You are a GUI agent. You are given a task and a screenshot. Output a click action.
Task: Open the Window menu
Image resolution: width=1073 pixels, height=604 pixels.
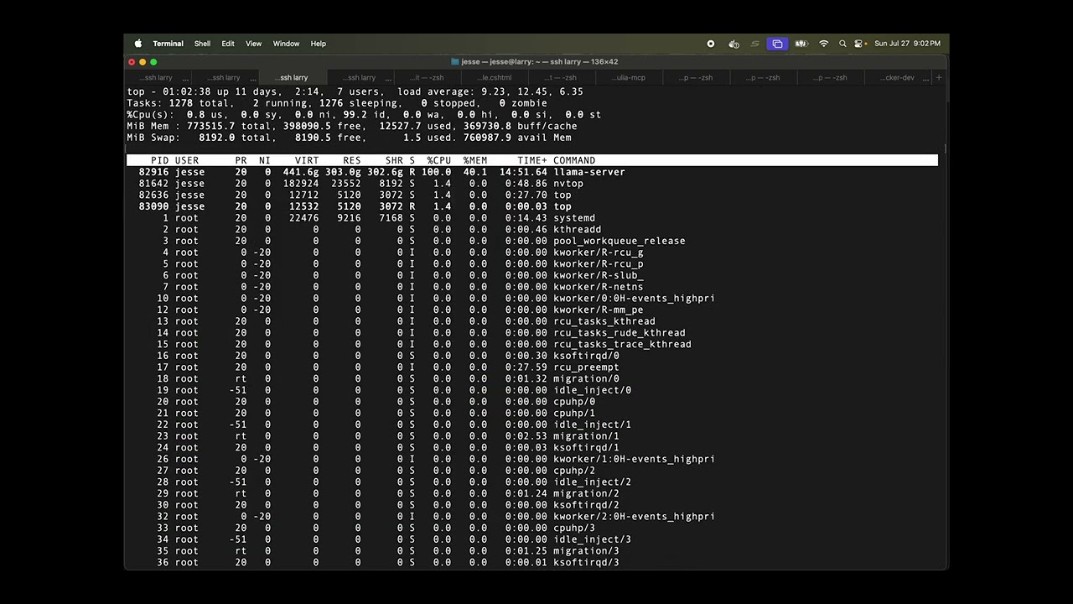click(286, 44)
